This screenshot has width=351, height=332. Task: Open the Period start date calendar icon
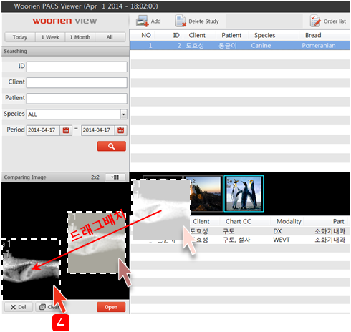66,130
